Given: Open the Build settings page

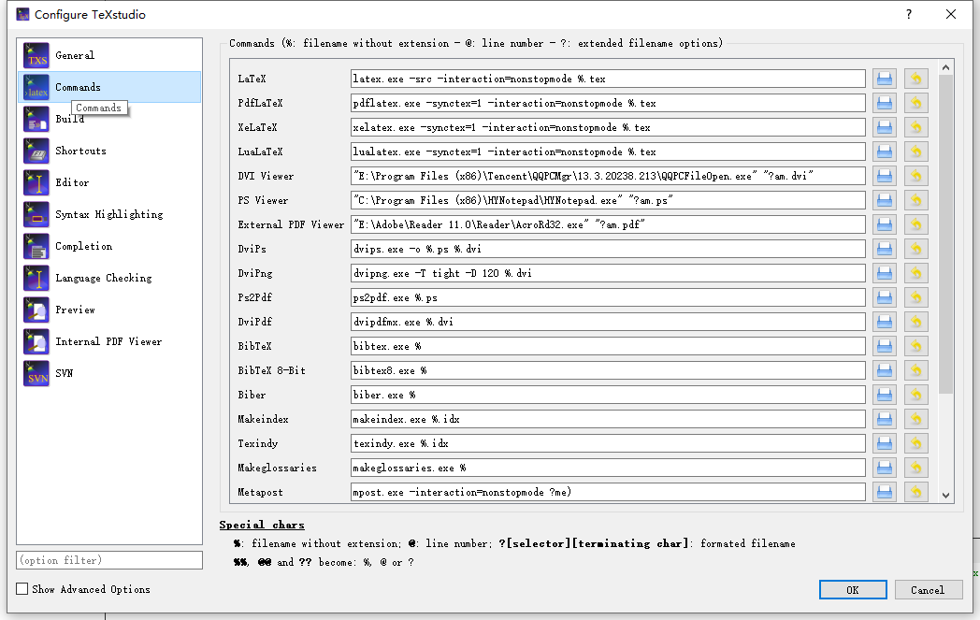Looking at the screenshot, I should pyautogui.click(x=109, y=119).
